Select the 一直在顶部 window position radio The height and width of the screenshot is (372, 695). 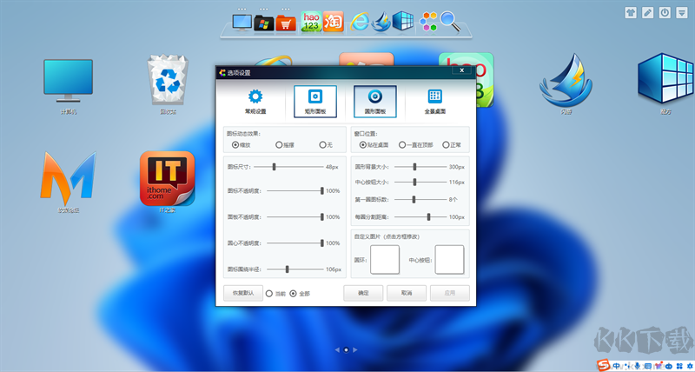(402, 144)
